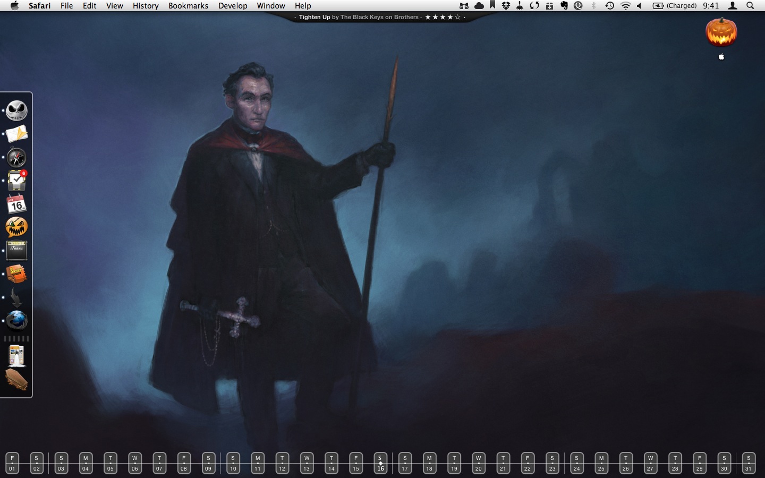Open the battery Charged status menu

point(675,6)
